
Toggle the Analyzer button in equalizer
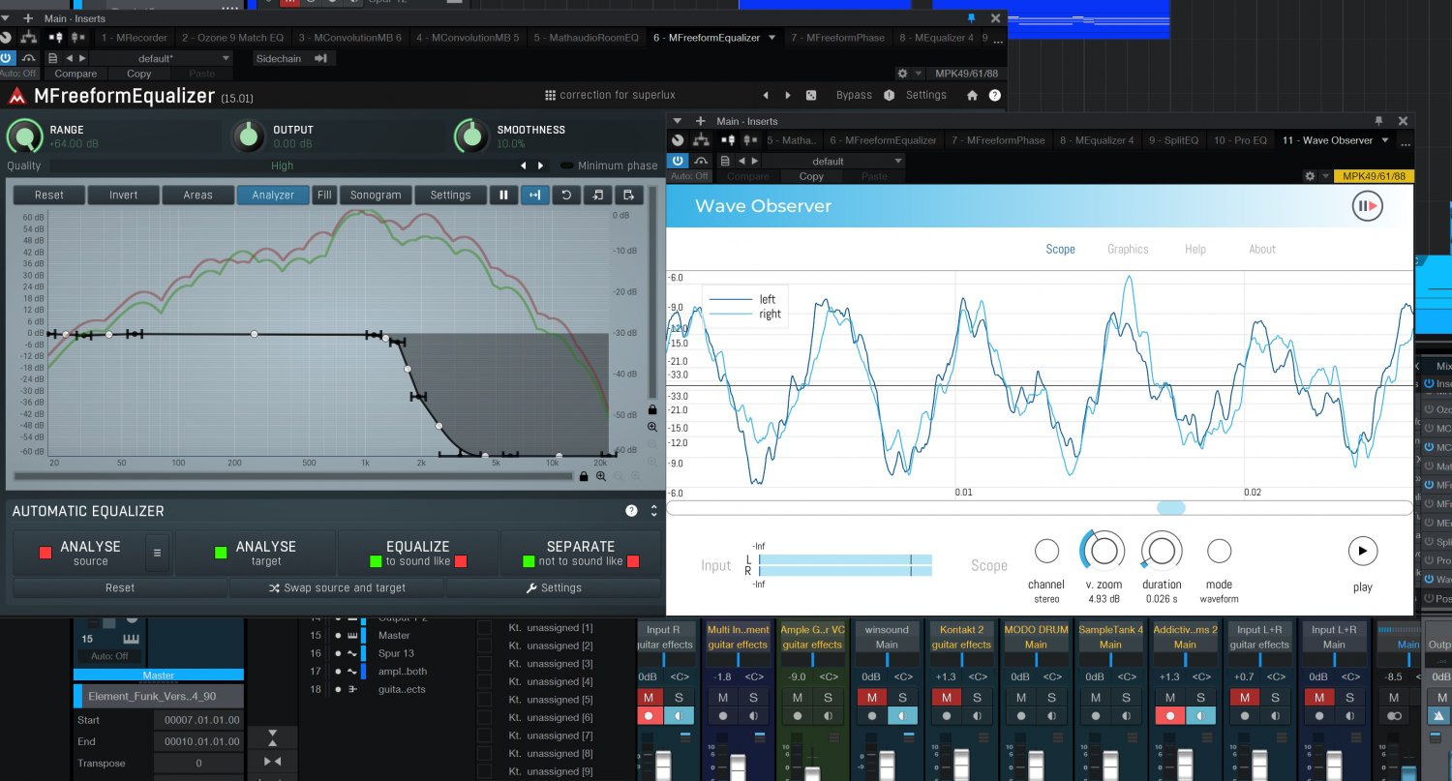273,195
